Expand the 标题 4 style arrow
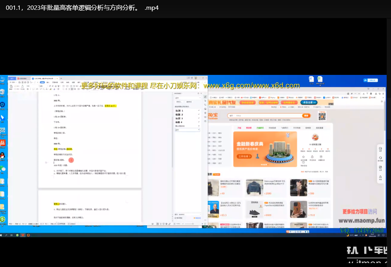 199,122
